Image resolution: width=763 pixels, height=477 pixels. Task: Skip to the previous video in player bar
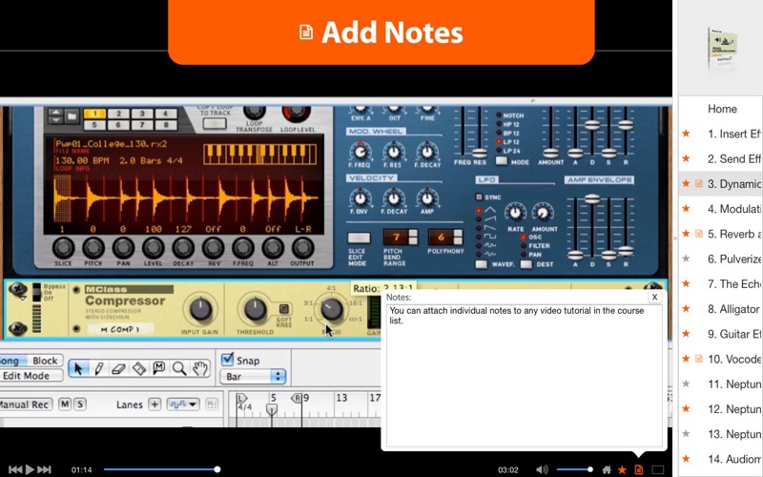tap(14, 469)
